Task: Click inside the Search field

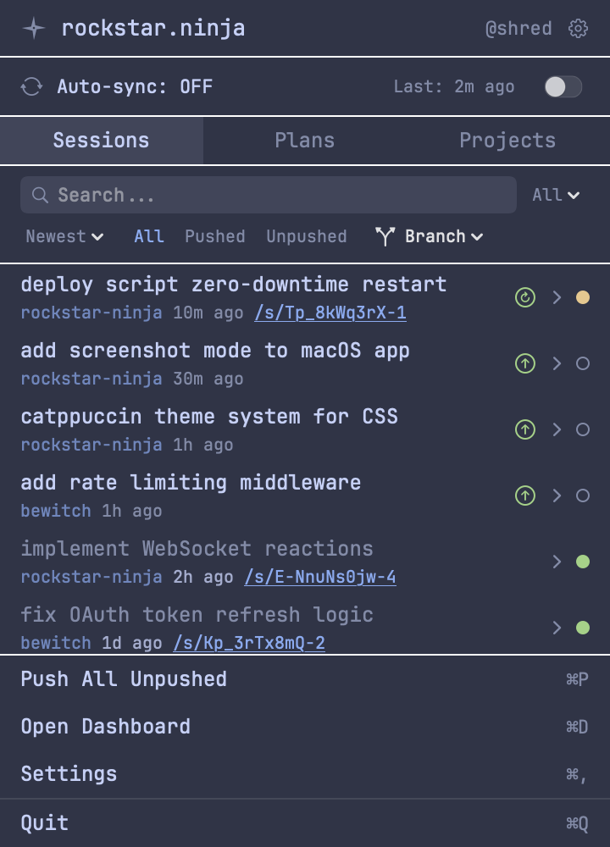Action: tap(254, 195)
